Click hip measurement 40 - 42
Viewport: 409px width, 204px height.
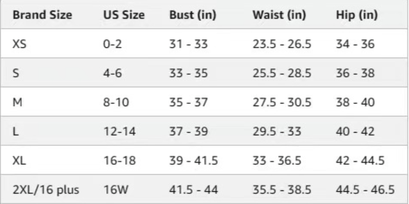(355, 131)
